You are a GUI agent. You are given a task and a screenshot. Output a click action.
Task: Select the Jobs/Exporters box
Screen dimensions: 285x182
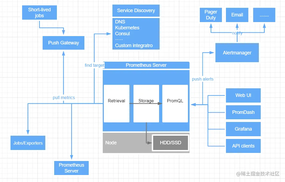28,143
